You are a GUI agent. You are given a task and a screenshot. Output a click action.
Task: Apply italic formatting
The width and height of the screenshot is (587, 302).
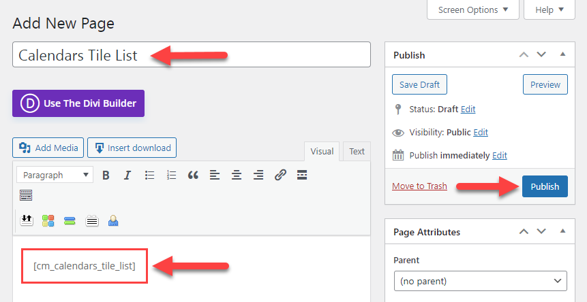coord(127,175)
